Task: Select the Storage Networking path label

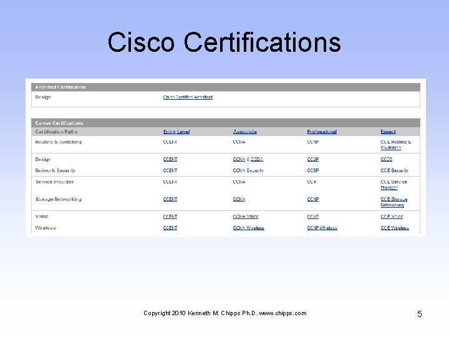Action: pos(59,199)
